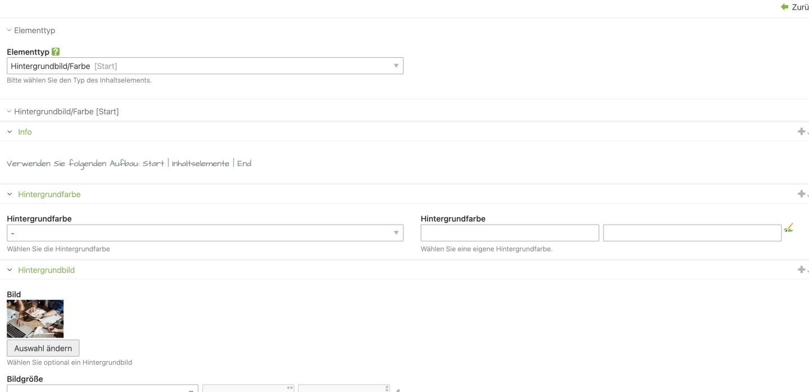Click the plus icon in Hintergrundbild row
This screenshot has width=809, height=392.
pos(801,270)
